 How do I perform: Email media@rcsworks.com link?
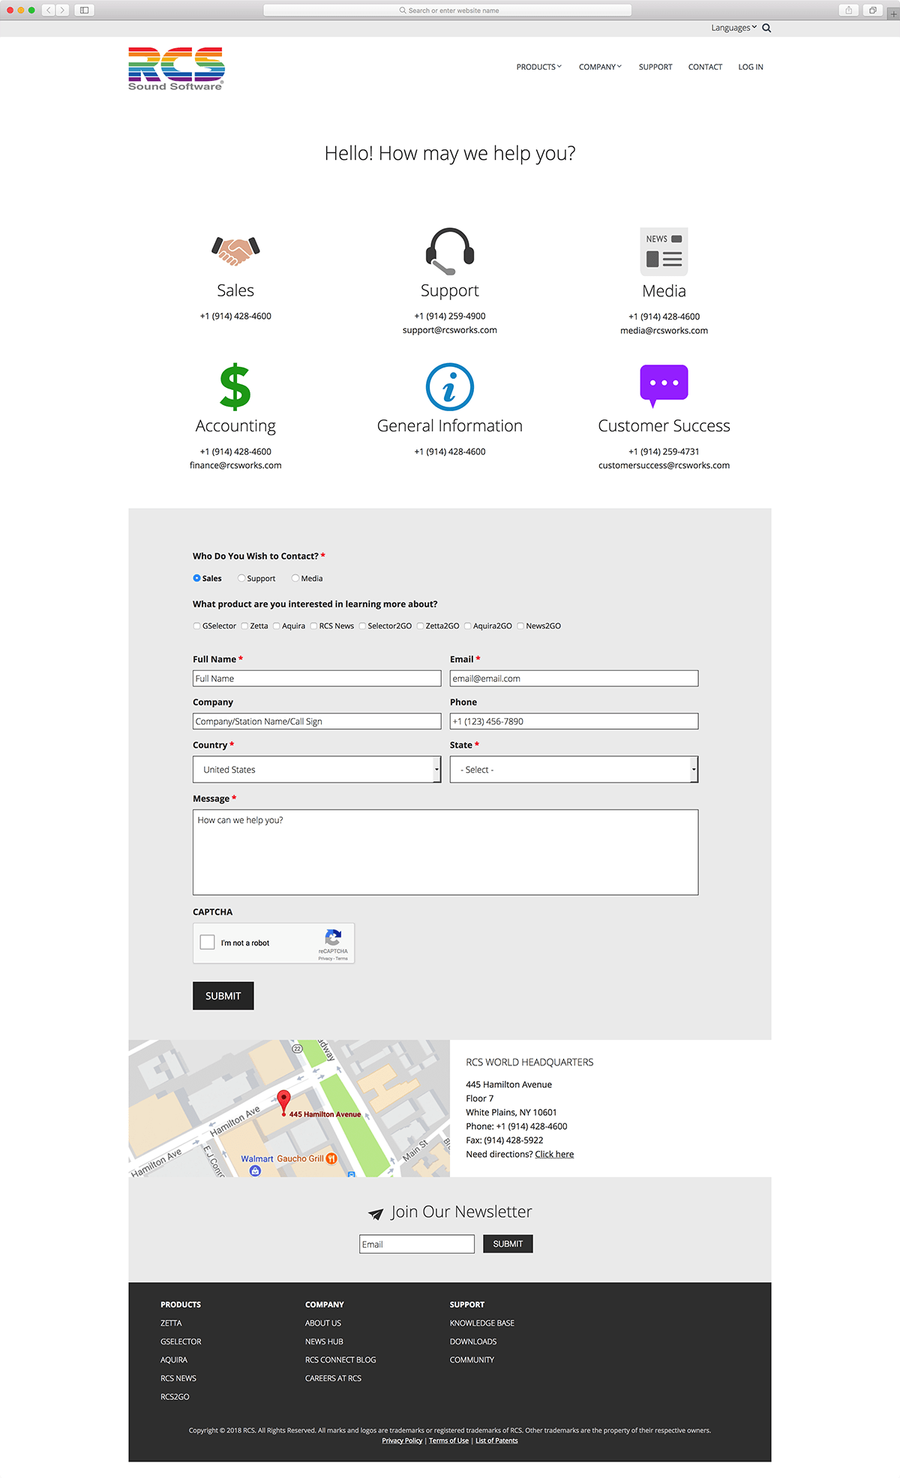click(664, 331)
